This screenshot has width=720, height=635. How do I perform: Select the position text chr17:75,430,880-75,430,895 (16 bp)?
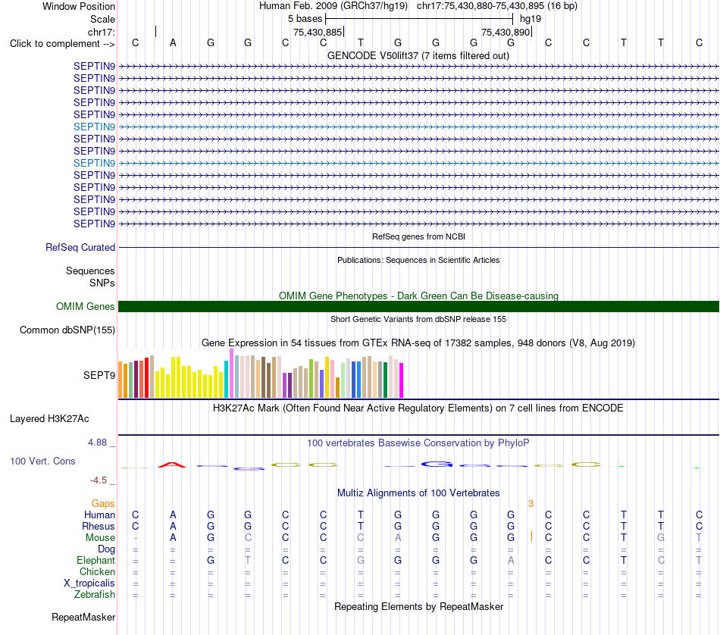497,6
